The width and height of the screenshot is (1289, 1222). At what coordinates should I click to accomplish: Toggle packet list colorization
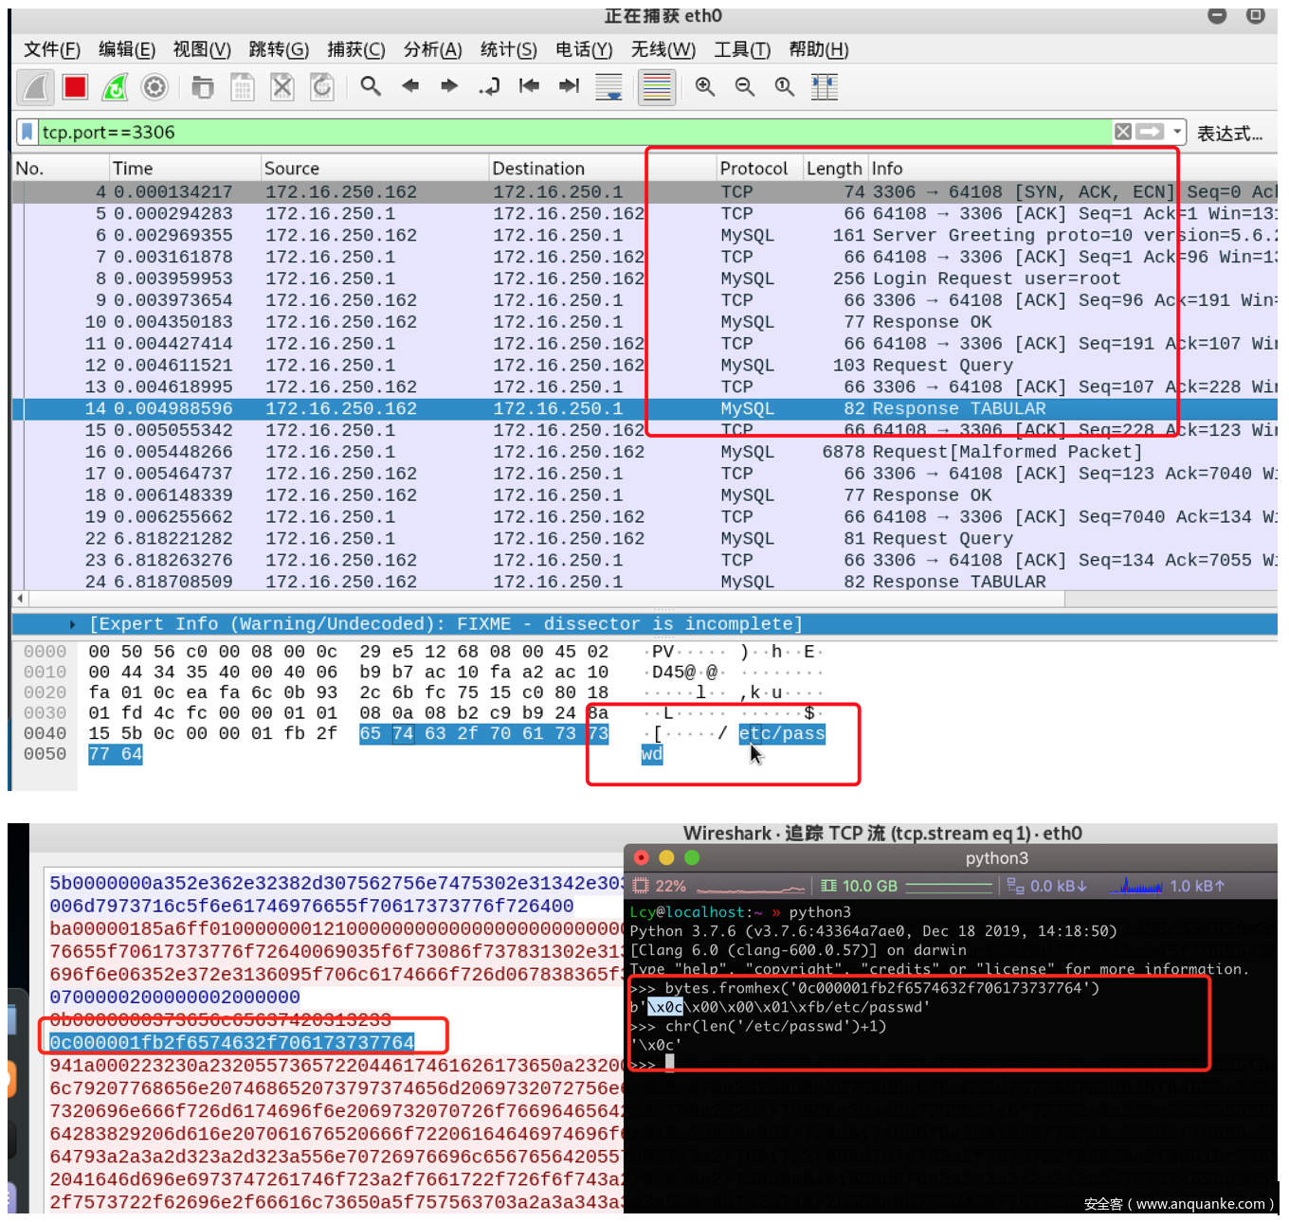pos(656,87)
